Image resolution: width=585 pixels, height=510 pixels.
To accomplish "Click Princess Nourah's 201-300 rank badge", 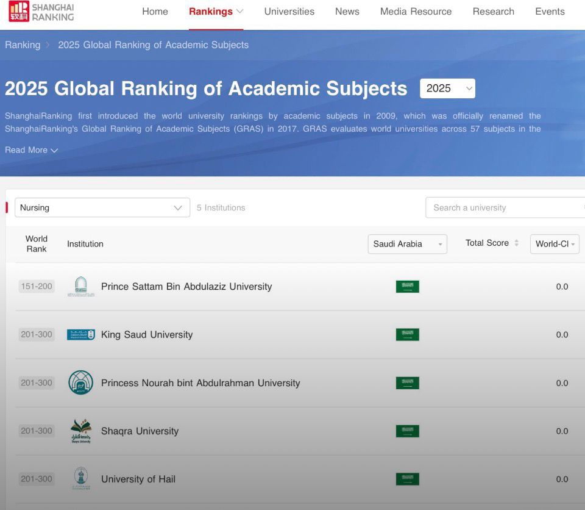I will pos(37,382).
